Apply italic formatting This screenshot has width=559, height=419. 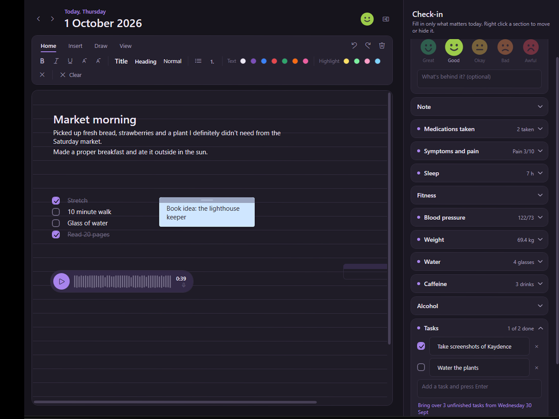(x=56, y=61)
